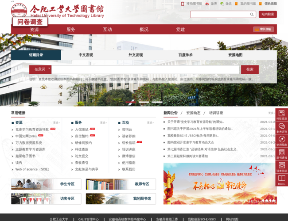This screenshot has height=221, width=288.
Task: Open footer link 合肥工业大学
Action: tap(59, 219)
